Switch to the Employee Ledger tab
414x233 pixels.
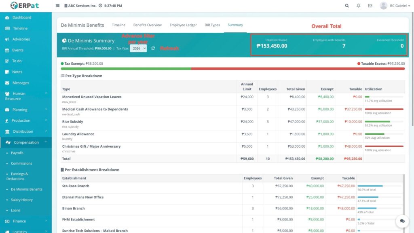[183, 25]
